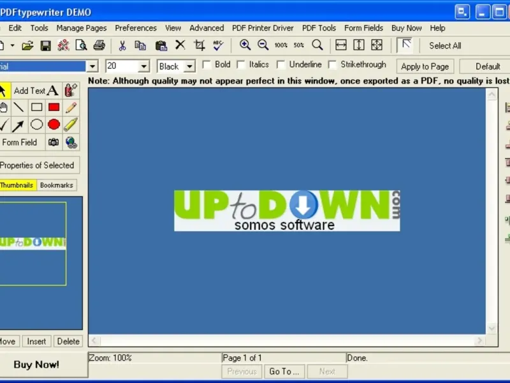Fit page to height icon
Viewport: 510px width, 383px height.
[x=358, y=45]
